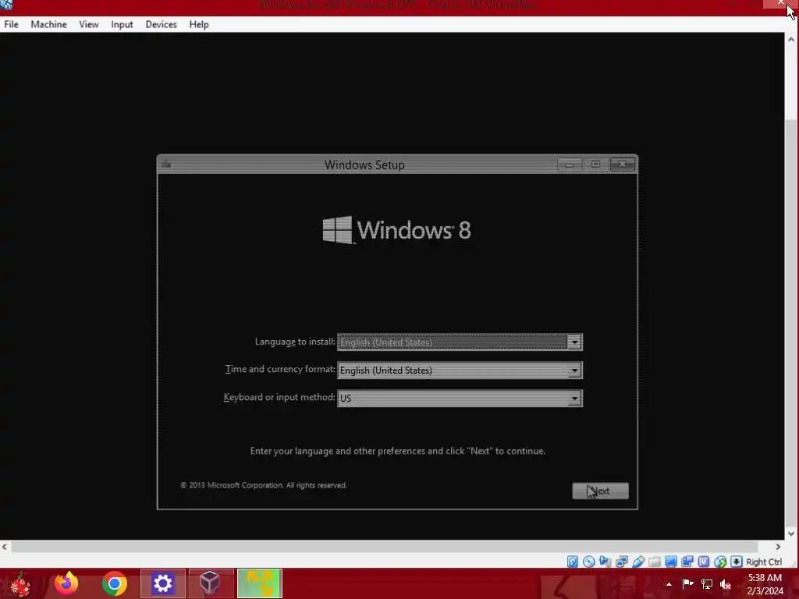The width and height of the screenshot is (799, 599).
Task: Click the Right Ctrl host key label
Action: click(763, 562)
